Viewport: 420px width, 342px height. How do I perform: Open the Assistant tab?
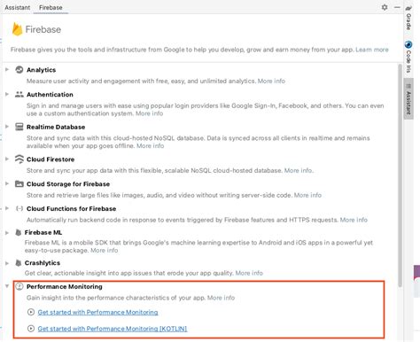pos(18,7)
